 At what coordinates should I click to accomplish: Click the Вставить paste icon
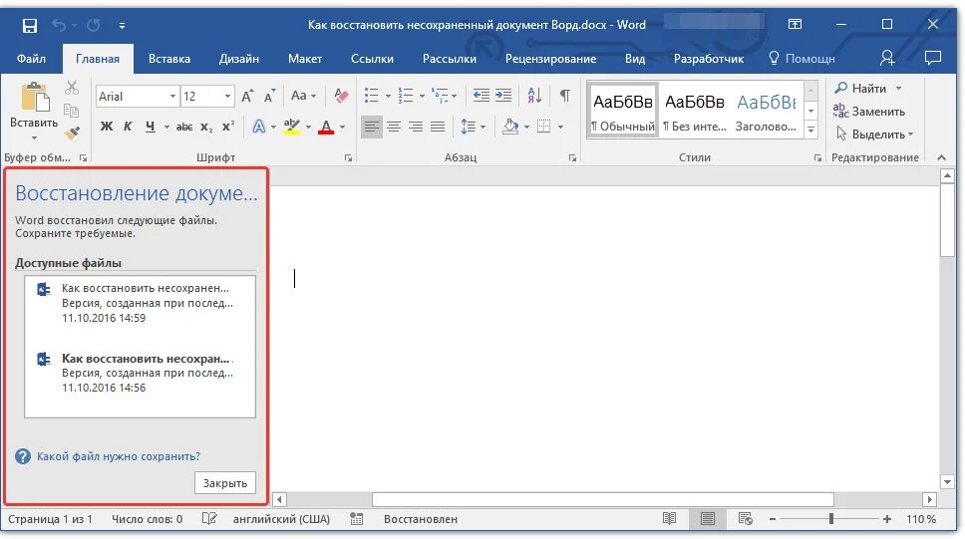(x=35, y=99)
